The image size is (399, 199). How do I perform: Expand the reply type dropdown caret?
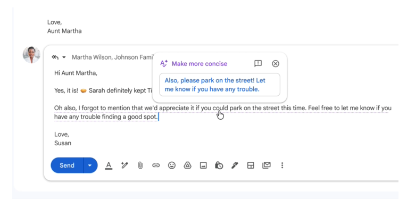pyautogui.click(x=64, y=57)
